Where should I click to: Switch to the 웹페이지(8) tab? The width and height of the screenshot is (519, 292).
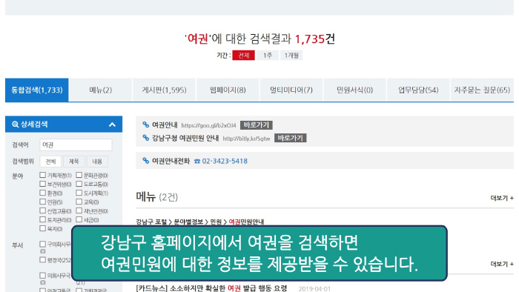(228, 90)
